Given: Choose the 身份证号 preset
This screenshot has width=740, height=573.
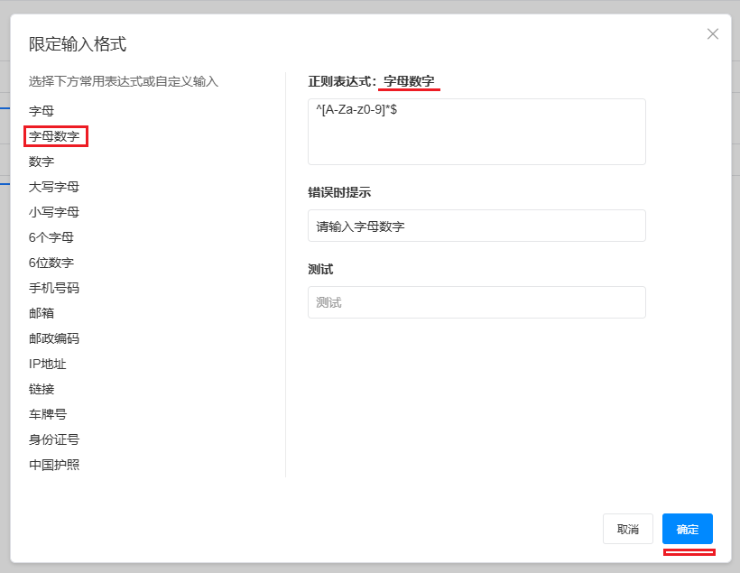Looking at the screenshot, I should pos(54,439).
